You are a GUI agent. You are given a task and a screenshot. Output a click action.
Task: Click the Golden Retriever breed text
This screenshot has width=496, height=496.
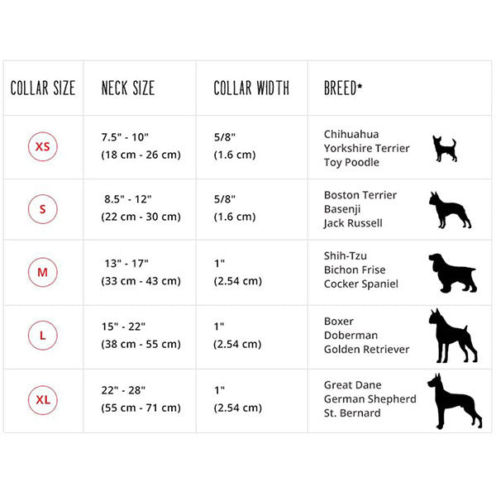click(366, 350)
